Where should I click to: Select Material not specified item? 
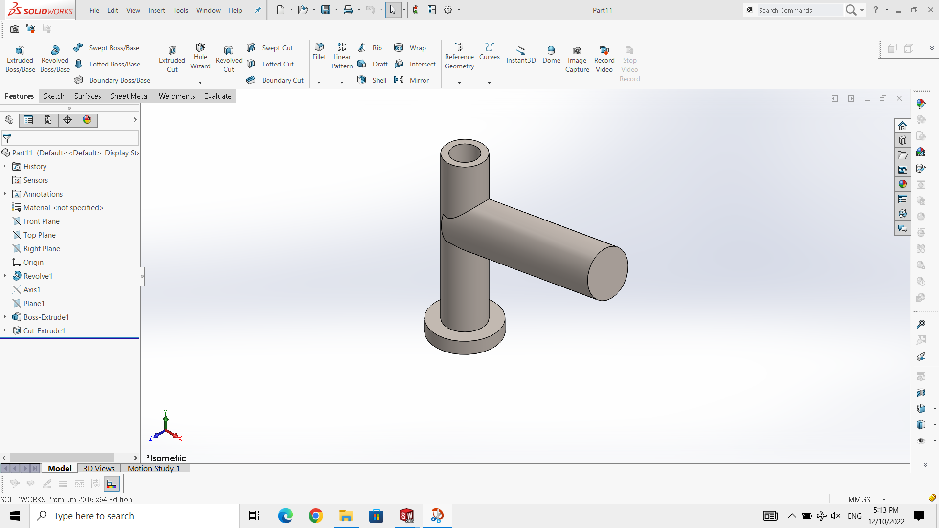(58, 208)
